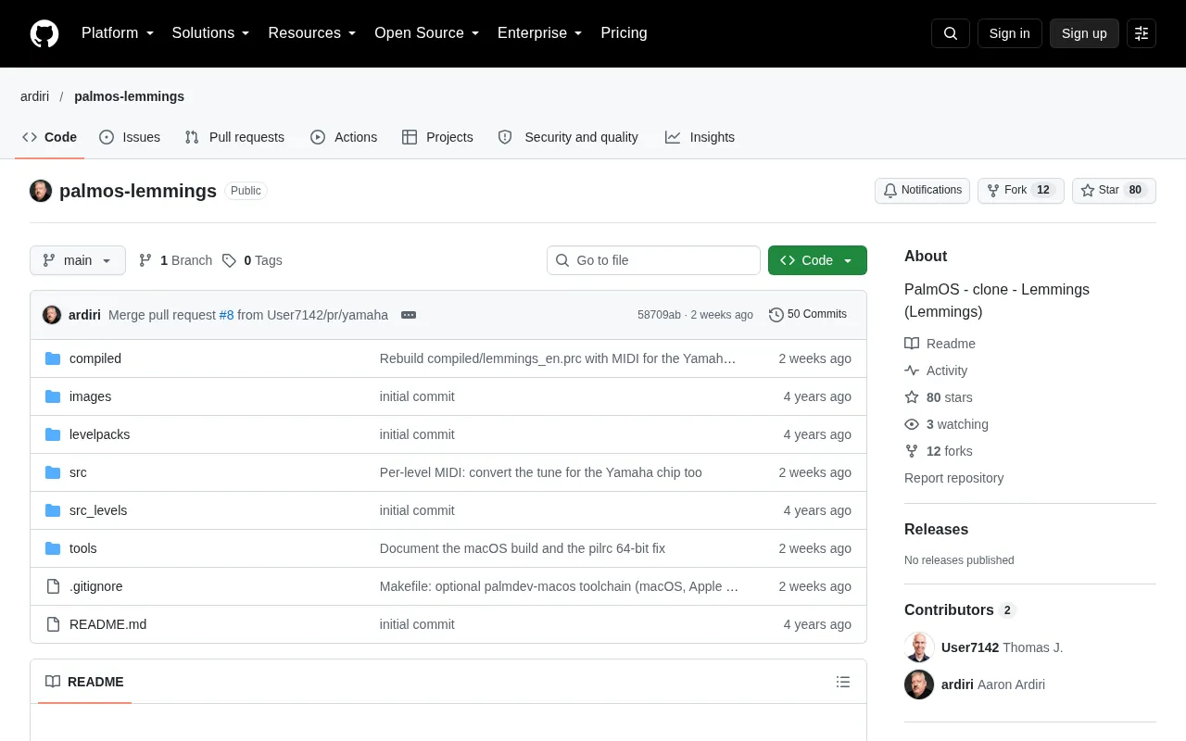Open the levelpacks folder
The width and height of the screenshot is (1186, 741).
coord(99,434)
